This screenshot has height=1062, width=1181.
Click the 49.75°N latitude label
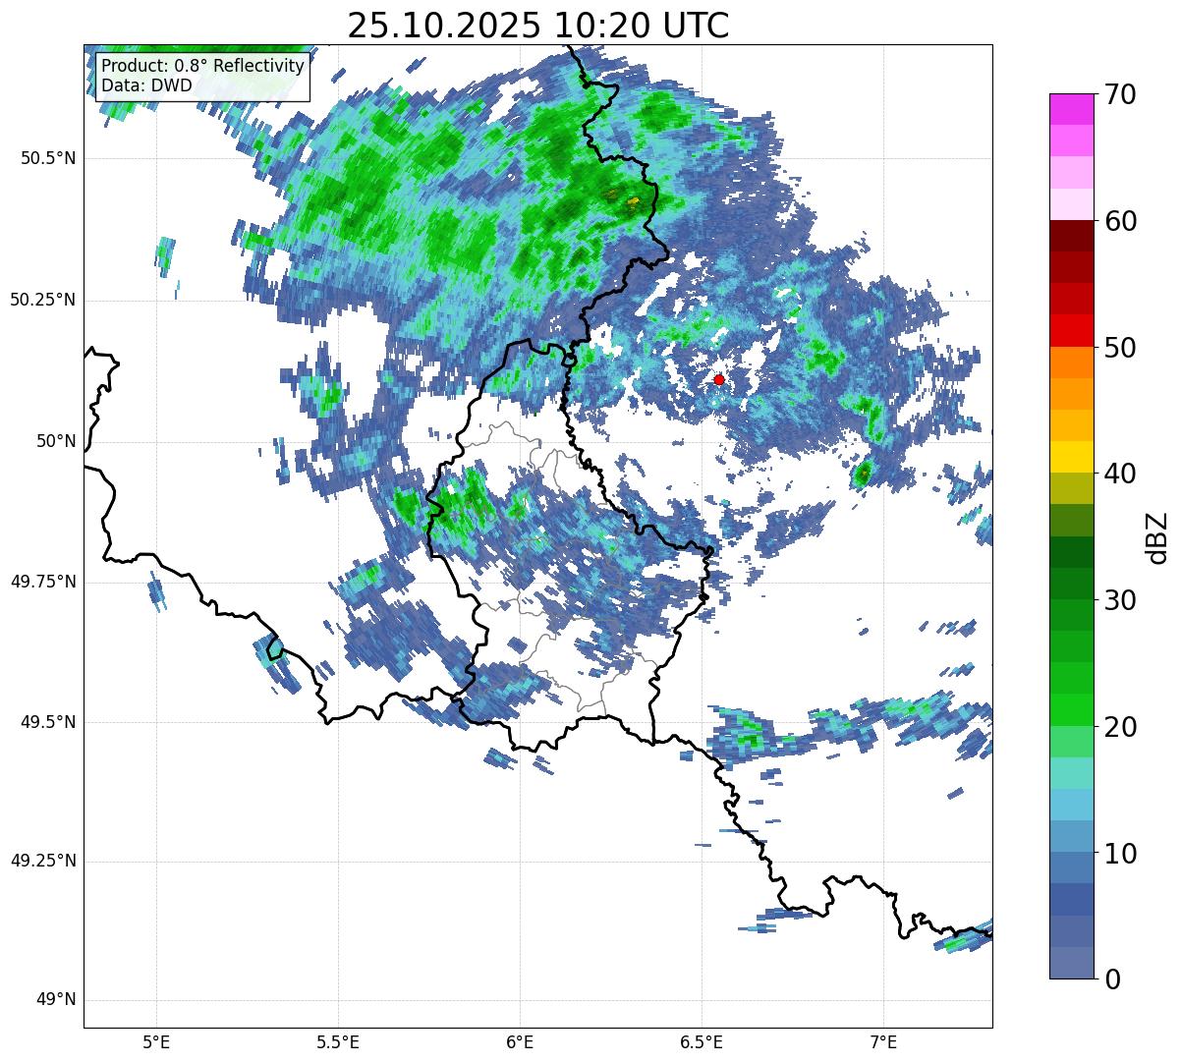pos(43,582)
